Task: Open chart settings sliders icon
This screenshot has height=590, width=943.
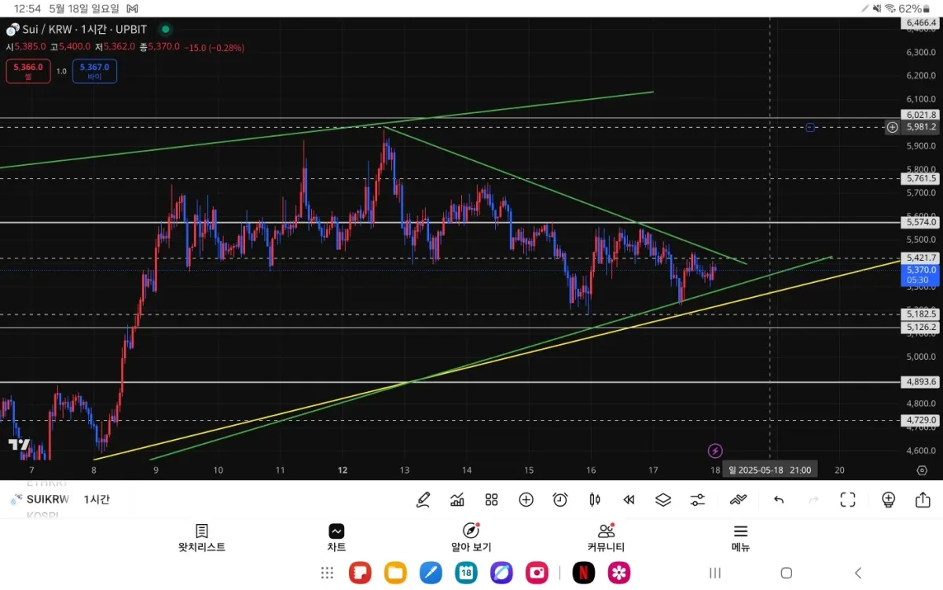Action: click(x=698, y=500)
